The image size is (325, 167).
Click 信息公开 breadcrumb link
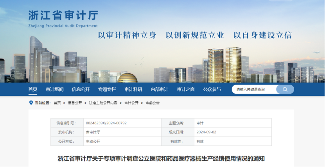[75, 103]
